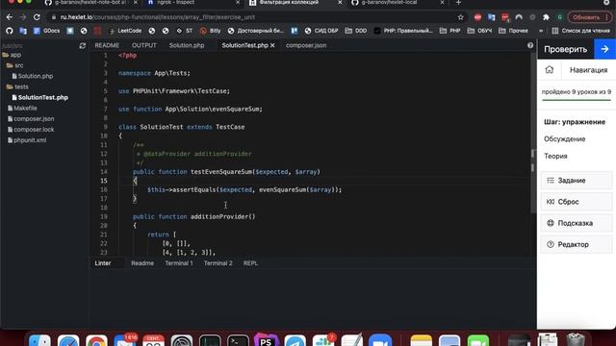
Task: Click the red ABP extension icon
Action: [x=477, y=17]
